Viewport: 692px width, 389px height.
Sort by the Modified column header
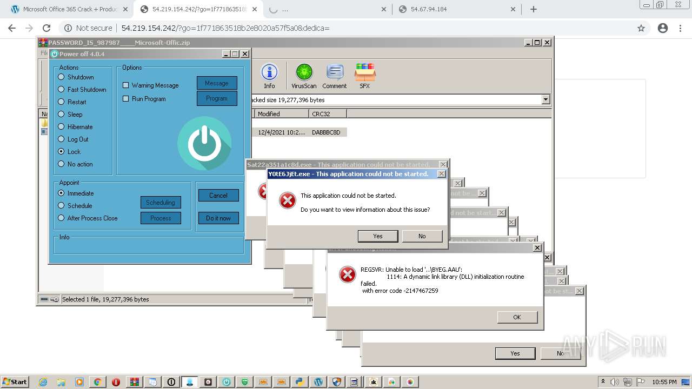click(281, 113)
